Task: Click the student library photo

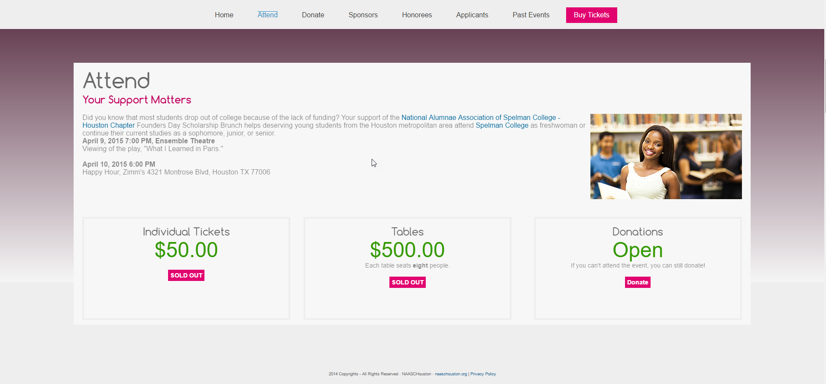Action: (x=665, y=156)
